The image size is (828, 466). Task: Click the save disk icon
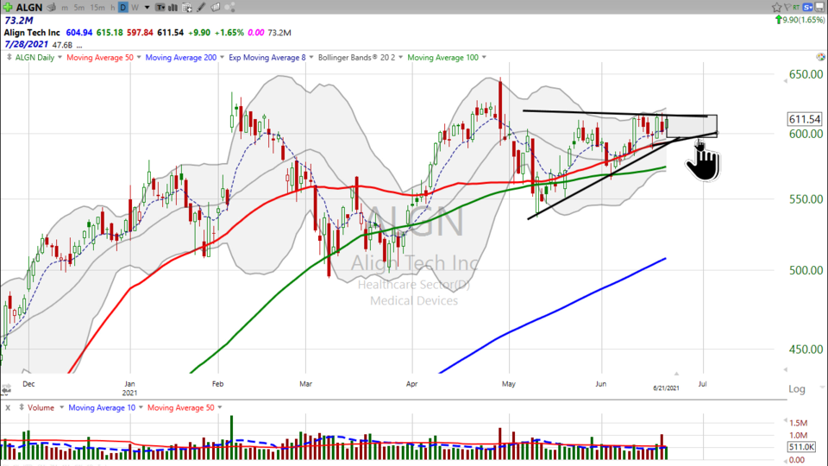[x=819, y=8]
